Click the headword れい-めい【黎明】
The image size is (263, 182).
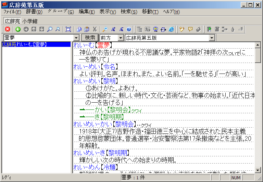(96, 81)
